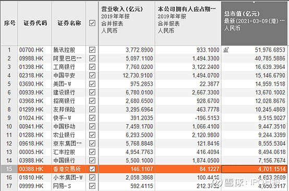This screenshot has width=289, height=191.
Task: Toggle checkbox in 农业银行 row
Action: coord(92,135)
